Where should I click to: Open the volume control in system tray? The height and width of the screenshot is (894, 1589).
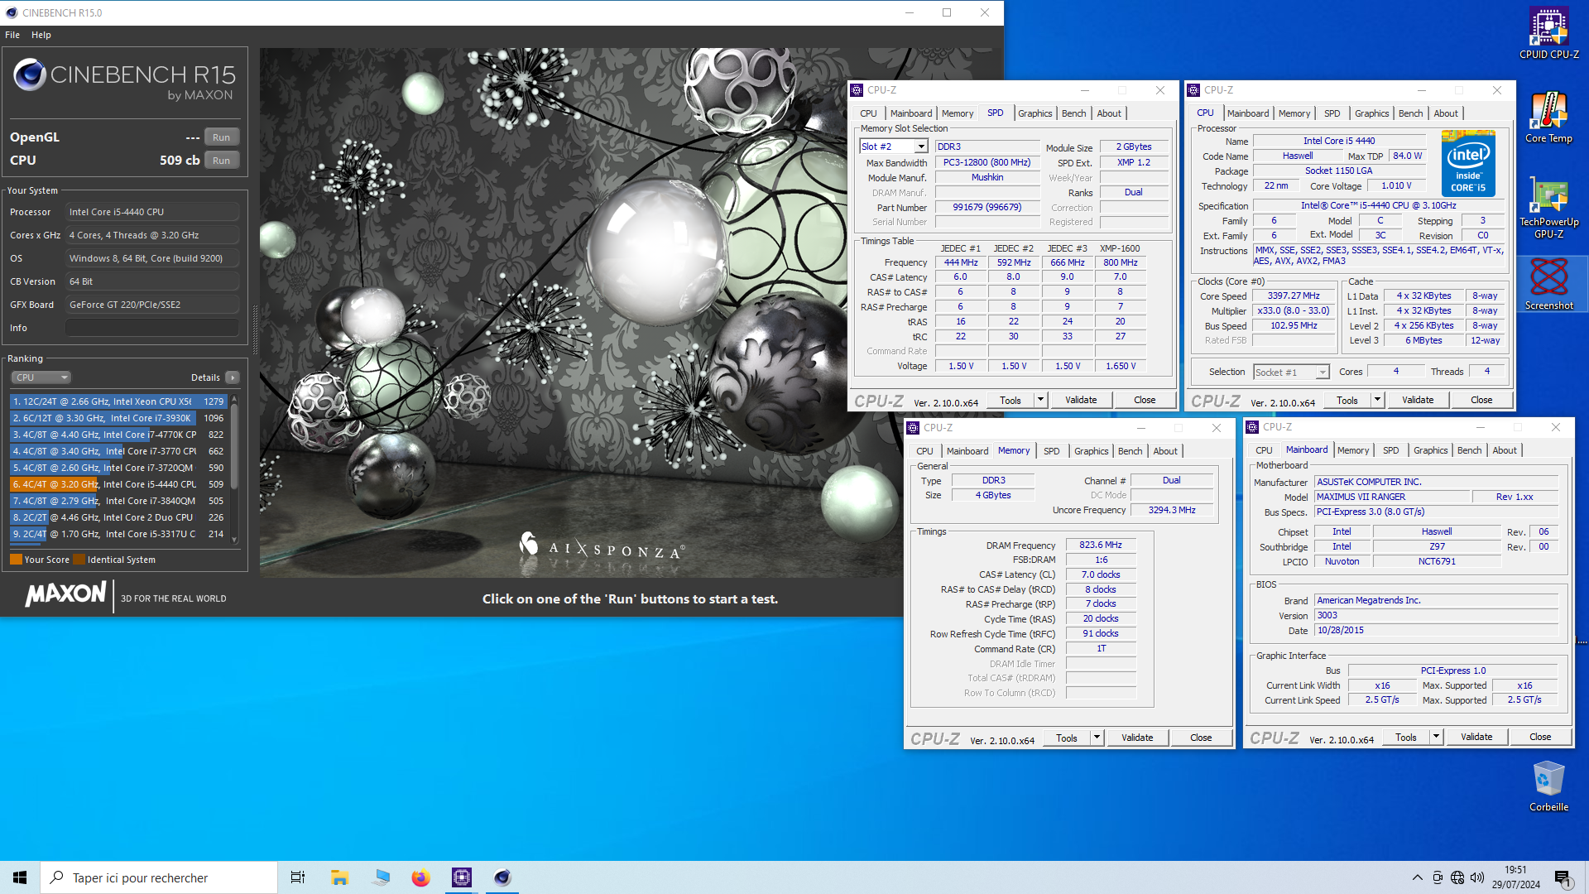pos(1477,877)
